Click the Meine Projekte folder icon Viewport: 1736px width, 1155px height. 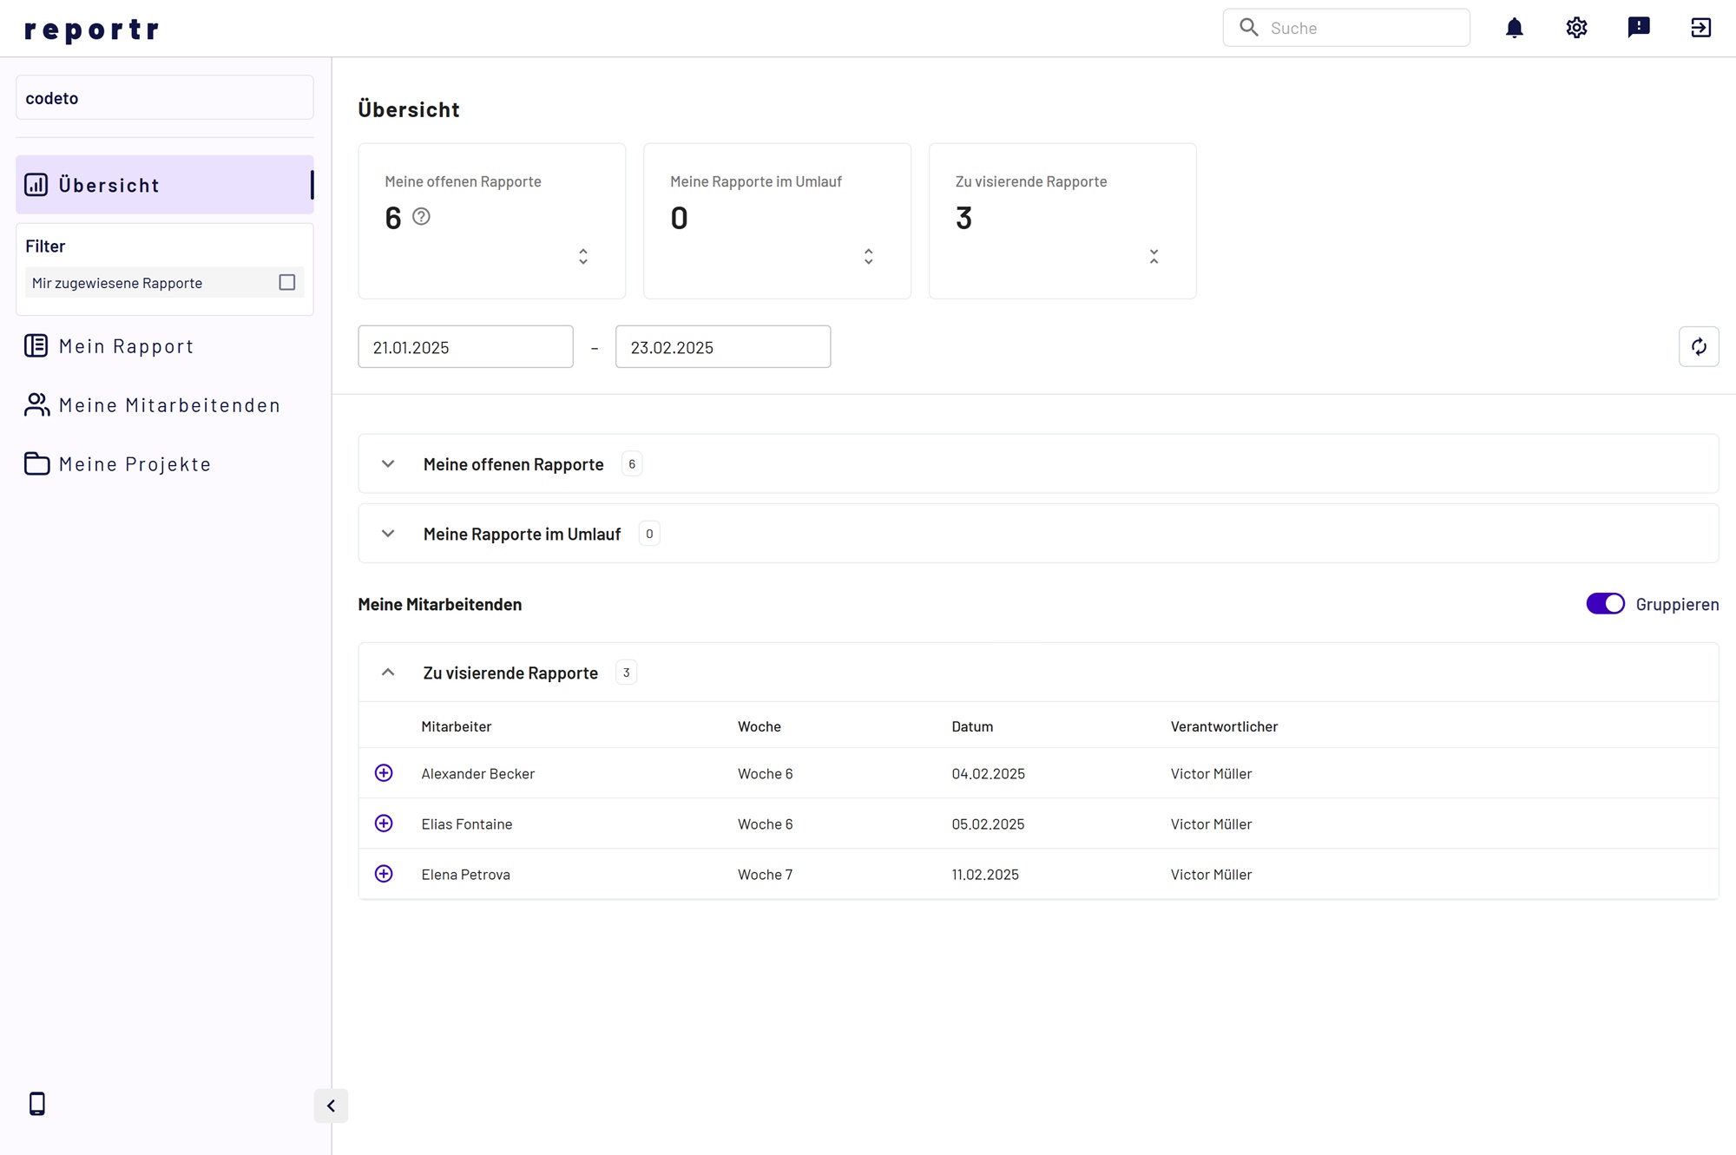pos(36,463)
